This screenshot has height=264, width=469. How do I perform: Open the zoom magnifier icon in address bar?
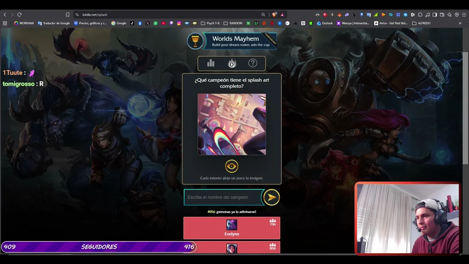(x=263, y=15)
